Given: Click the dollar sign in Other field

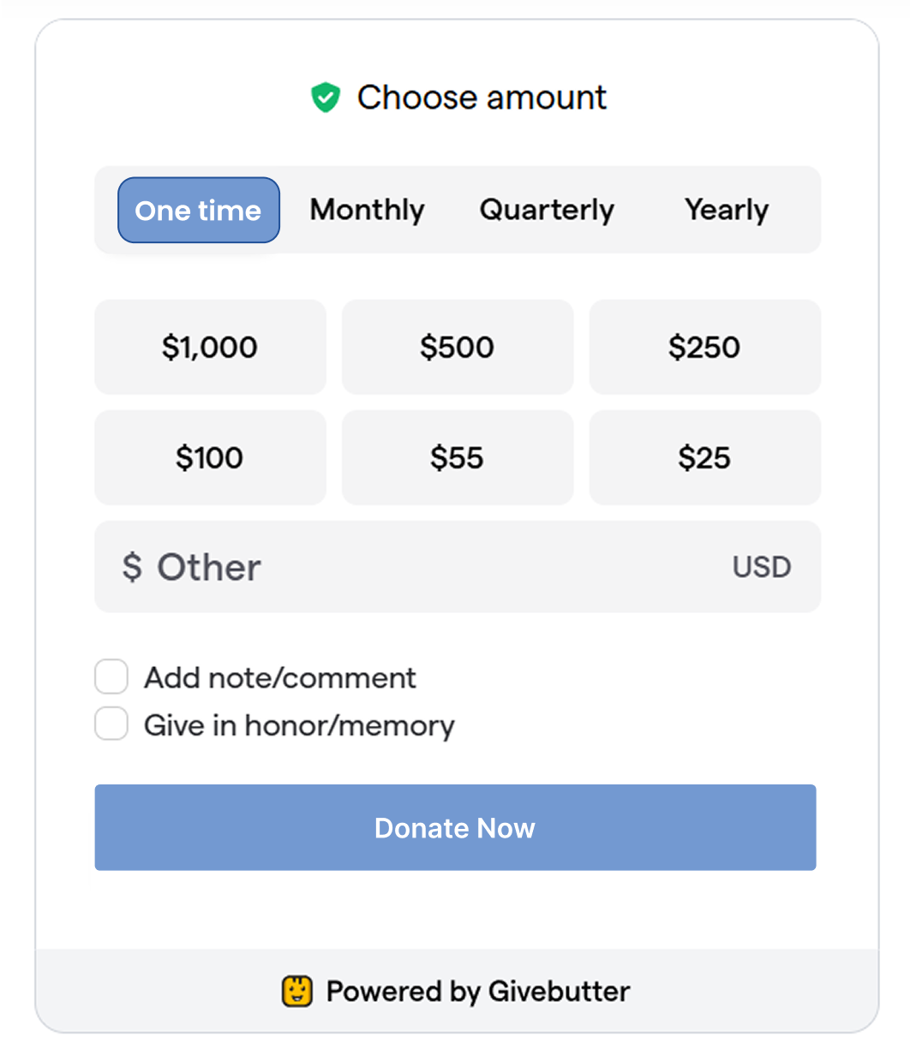Looking at the screenshot, I should (x=131, y=567).
